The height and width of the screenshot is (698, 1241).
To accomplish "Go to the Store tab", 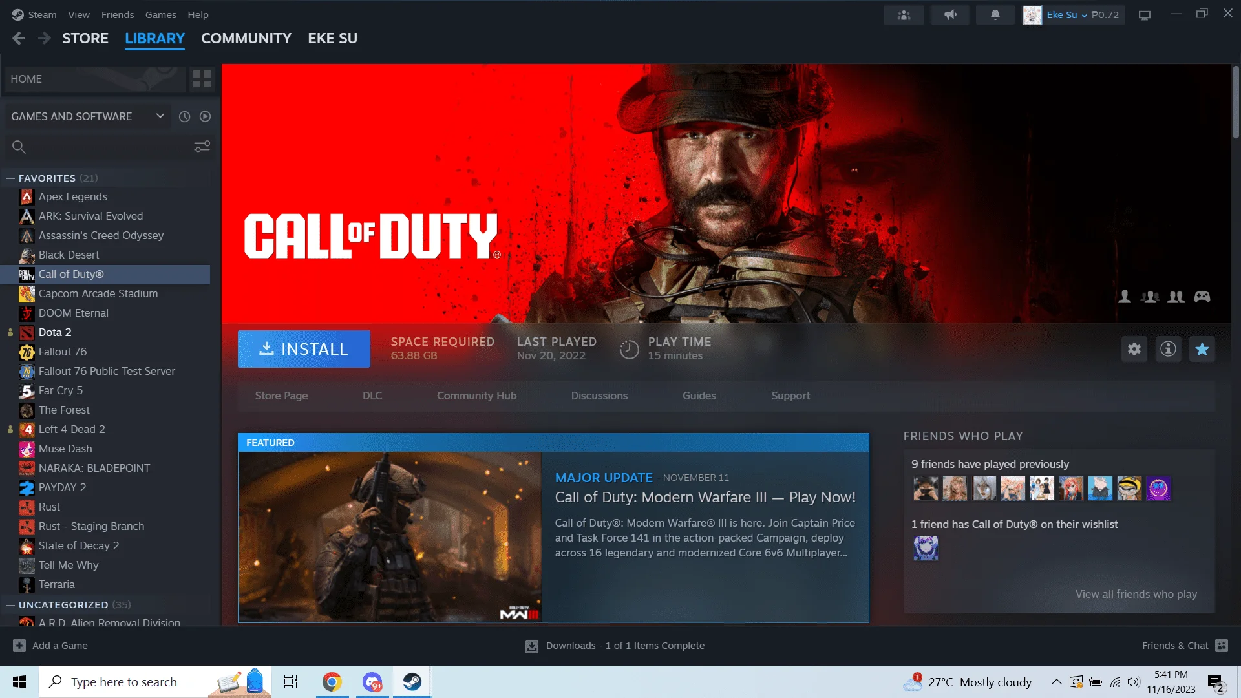I will (x=85, y=39).
